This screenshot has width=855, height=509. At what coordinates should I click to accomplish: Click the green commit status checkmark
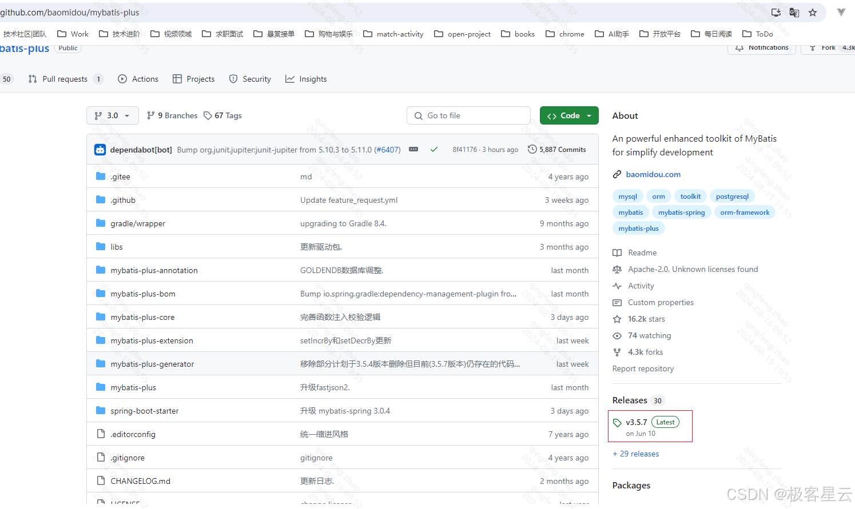[434, 150]
